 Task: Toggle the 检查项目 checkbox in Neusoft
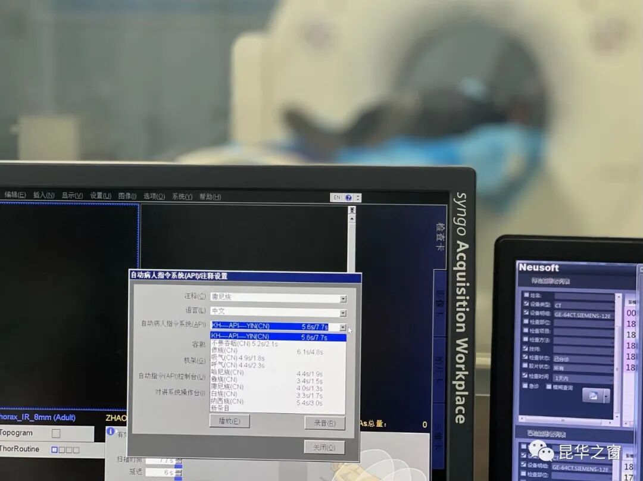[x=526, y=330]
